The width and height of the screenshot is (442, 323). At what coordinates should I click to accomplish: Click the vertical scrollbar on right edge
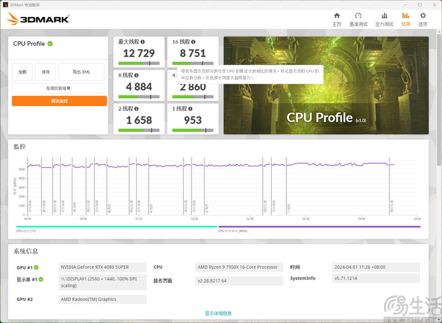pyautogui.click(x=440, y=98)
